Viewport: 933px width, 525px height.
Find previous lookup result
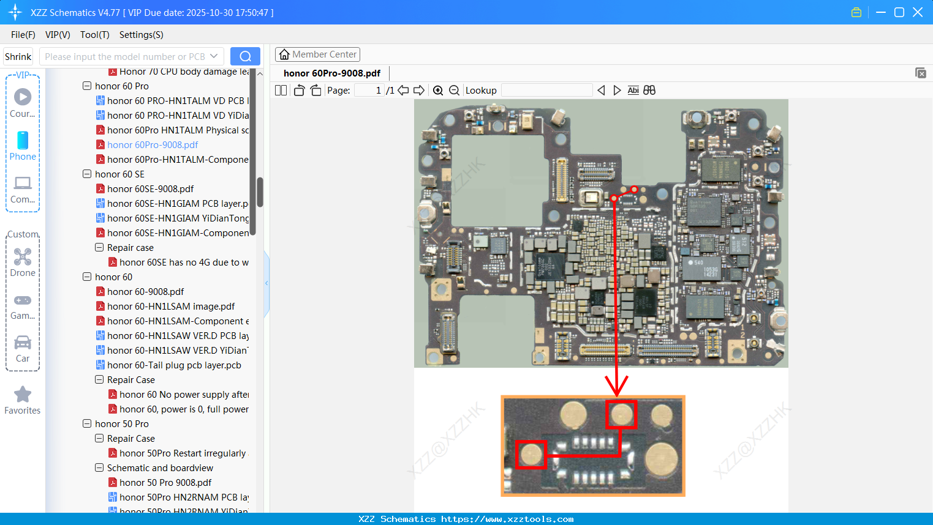point(601,91)
